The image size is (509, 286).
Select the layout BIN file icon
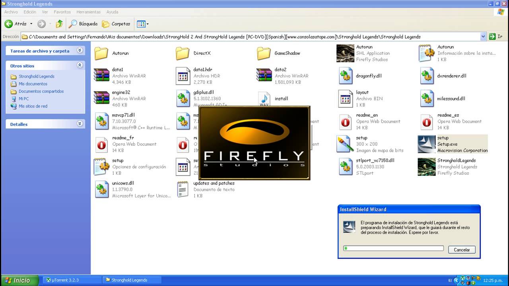pos(345,99)
